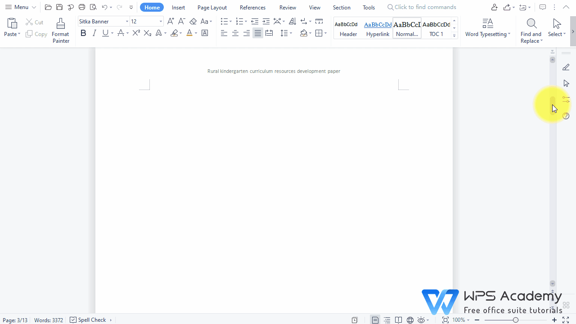Switch to web layout globe icon
This screenshot has height=324, width=576.
[410, 320]
